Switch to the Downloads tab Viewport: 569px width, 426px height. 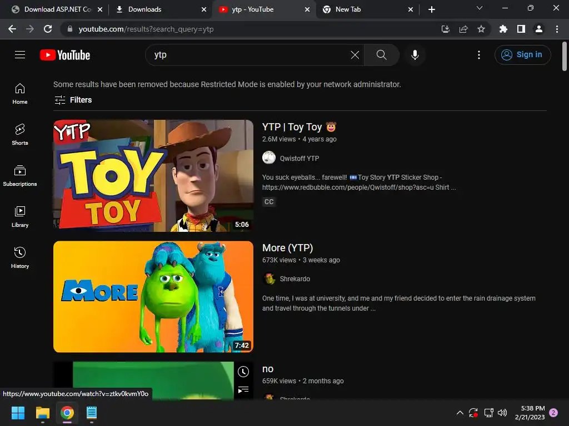[159, 9]
